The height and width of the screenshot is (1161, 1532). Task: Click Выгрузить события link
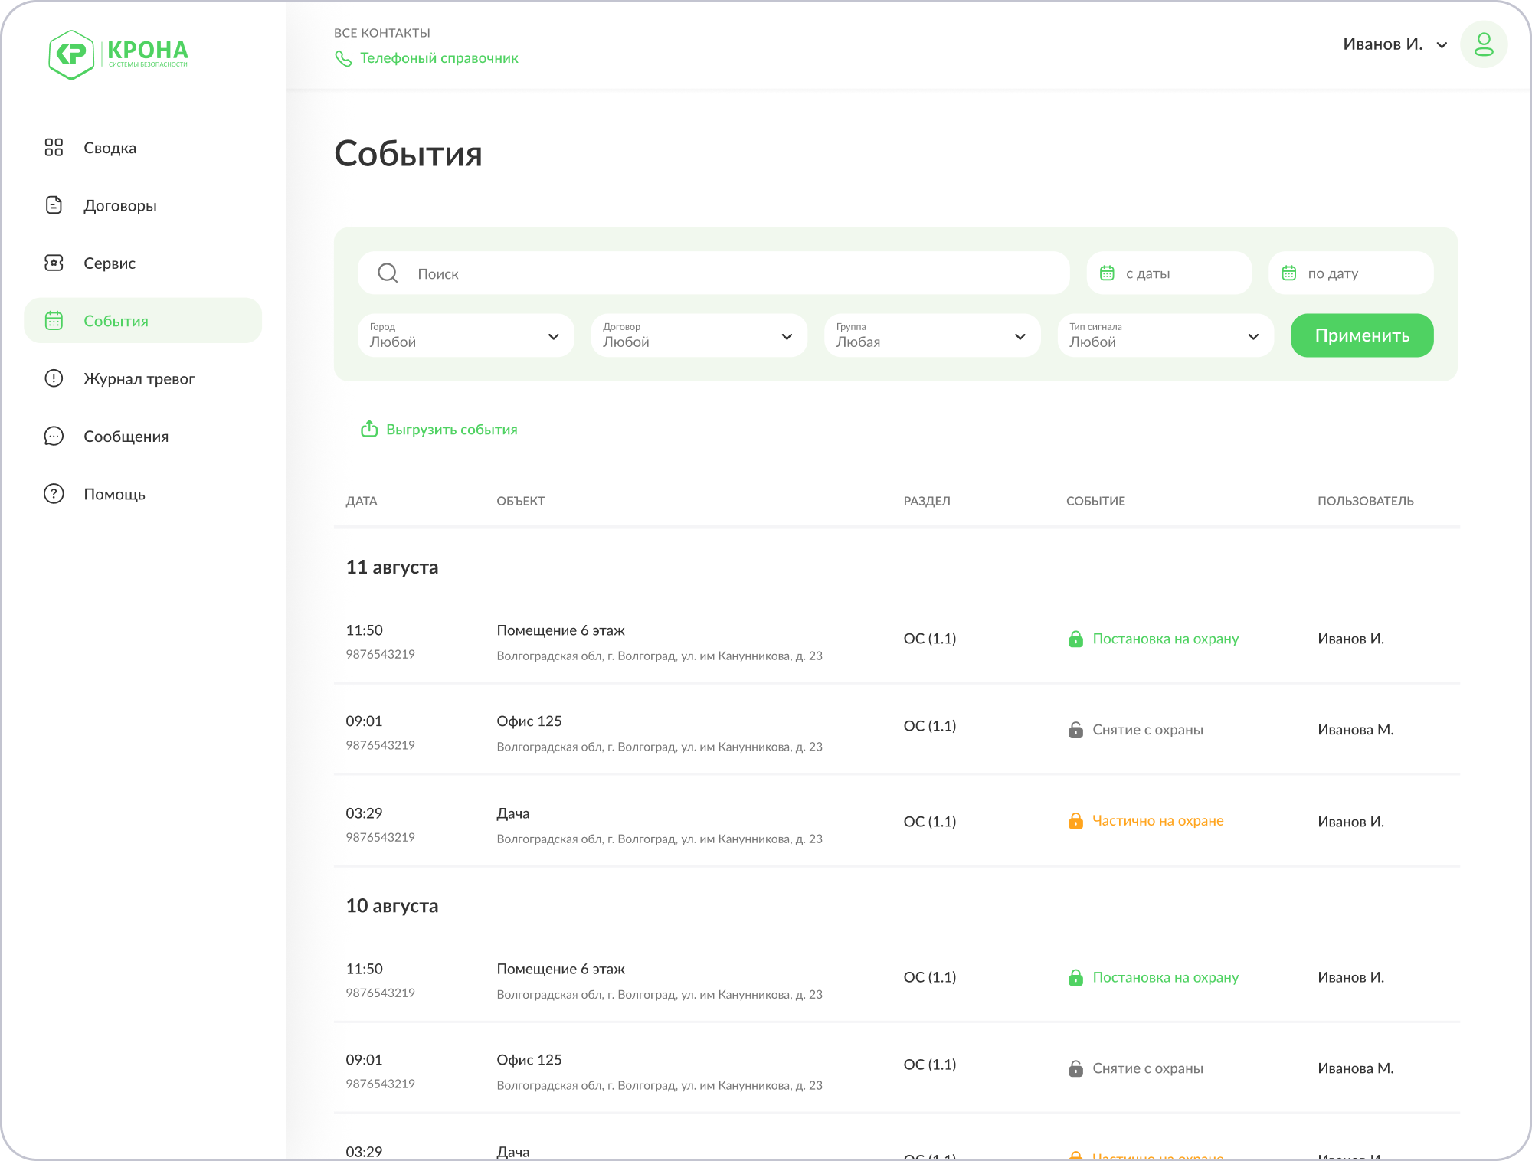pyautogui.click(x=451, y=430)
